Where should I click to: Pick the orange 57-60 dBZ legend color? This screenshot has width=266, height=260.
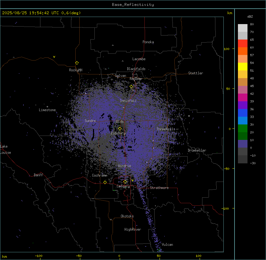point(243,51)
